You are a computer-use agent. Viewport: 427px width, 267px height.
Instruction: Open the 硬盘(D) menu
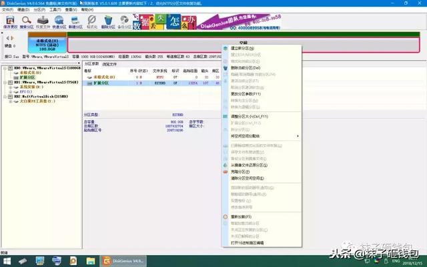pos(23,9)
